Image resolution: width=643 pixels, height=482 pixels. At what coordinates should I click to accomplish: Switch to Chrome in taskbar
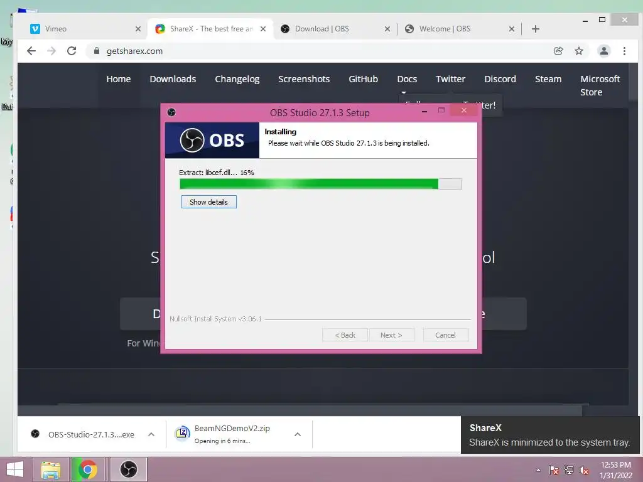click(87, 469)
